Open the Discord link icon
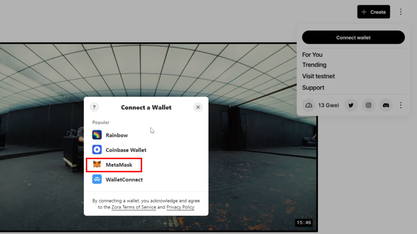The image size is (417, 234). pyautogui.click(x=386, y=105)
